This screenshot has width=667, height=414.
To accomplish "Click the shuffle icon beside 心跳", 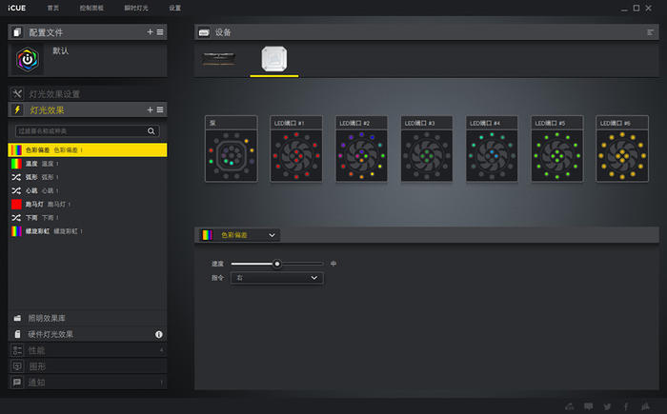I will click(x=16, y=191).
